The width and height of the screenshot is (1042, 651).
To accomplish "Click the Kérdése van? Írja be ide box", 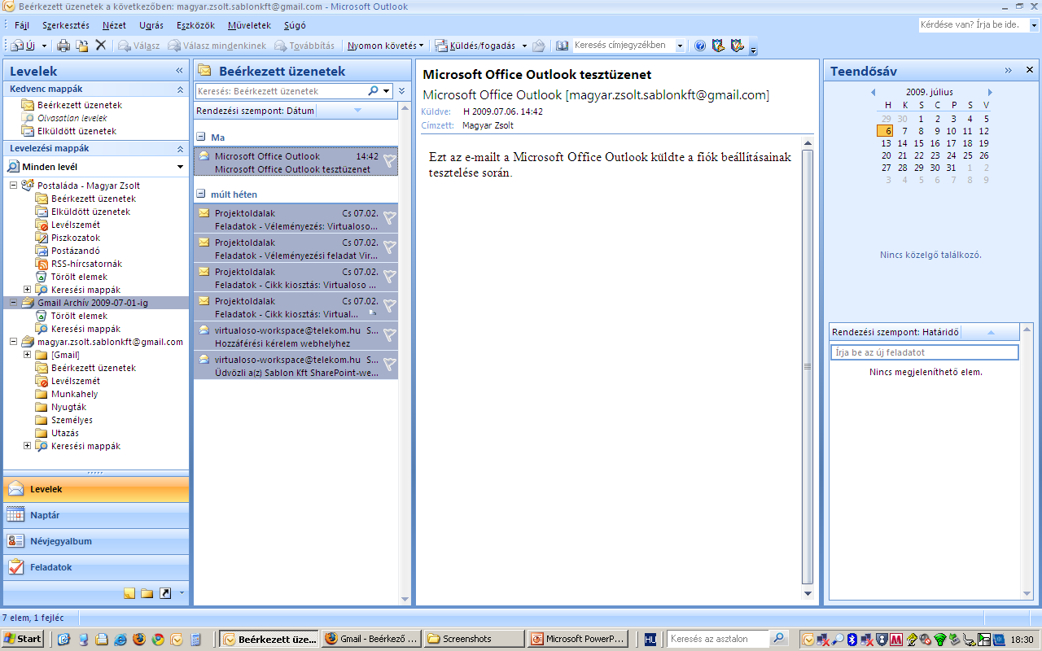I will pyautogui.click(x=979, y=25).
